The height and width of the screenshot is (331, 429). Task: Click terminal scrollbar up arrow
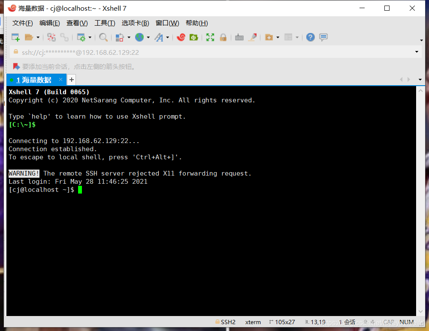click(420, 91)
